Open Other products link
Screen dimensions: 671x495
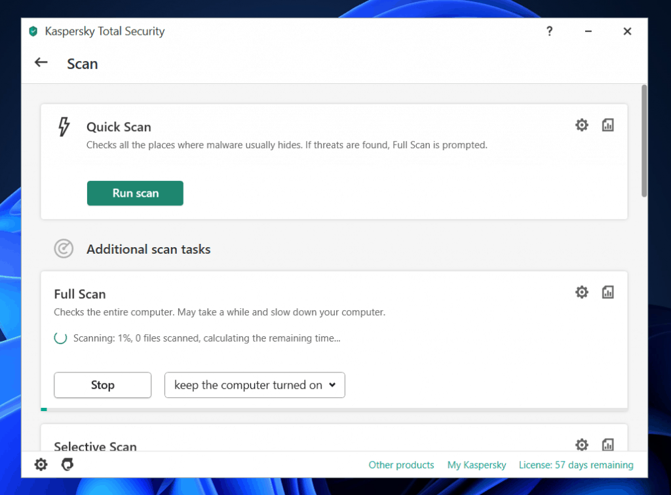401,465
